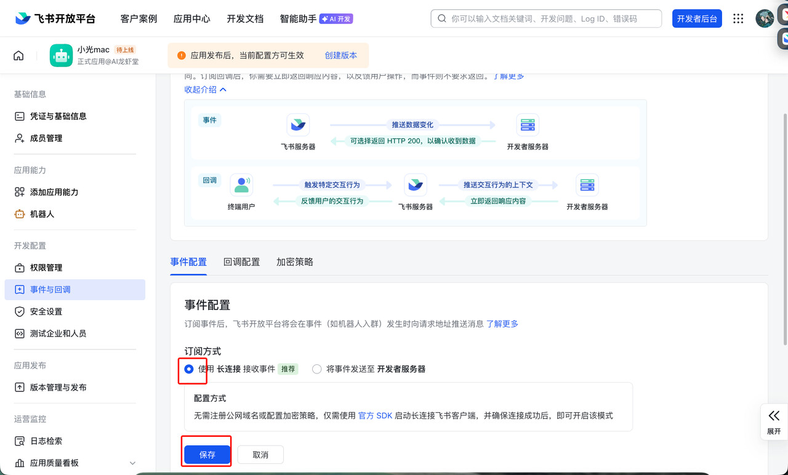Viewport: 788px width, 475px height.
Task: Select 将事件发送至开发者服务器 radio option
Action: tap(317, 369)
